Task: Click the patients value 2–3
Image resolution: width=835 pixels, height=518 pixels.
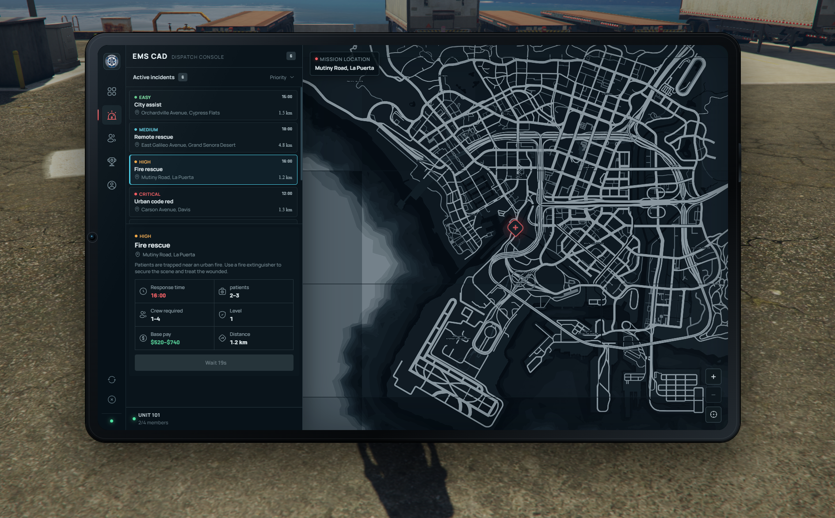Action: (x=234, y=296)
